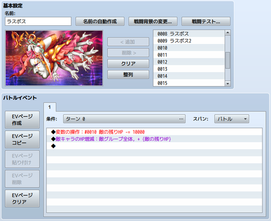Select empty enemy slot 0010

coord(189,48)
